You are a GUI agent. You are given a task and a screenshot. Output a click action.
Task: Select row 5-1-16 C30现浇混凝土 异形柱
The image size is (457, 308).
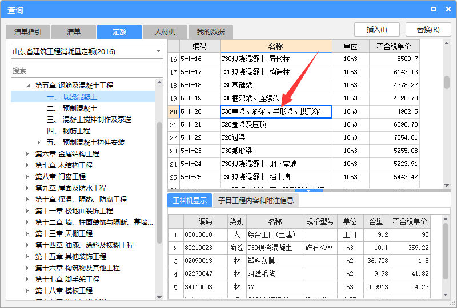pos(294,59)
